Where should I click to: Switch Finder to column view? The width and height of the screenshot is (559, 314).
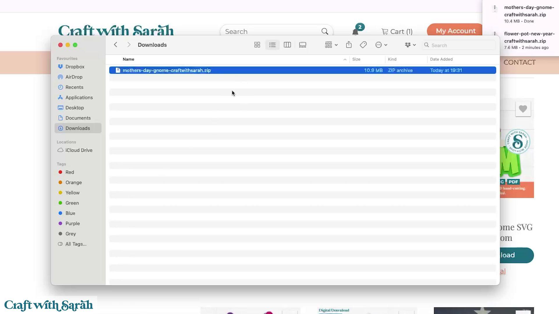point(287,45)
